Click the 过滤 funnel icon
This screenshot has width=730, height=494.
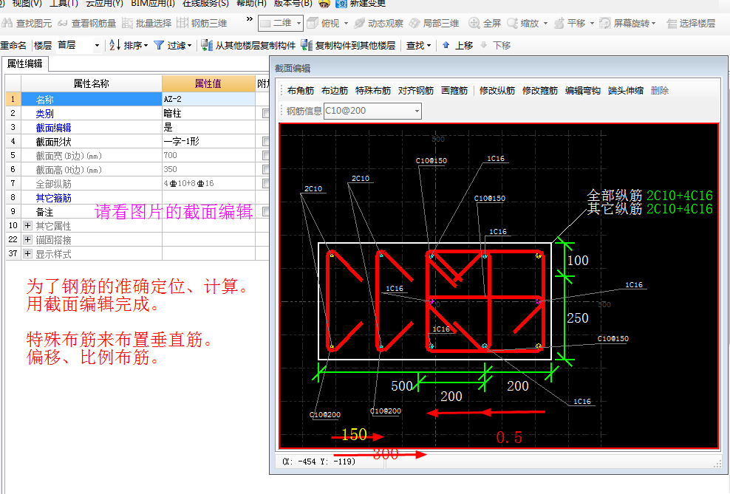coord(159,45)
